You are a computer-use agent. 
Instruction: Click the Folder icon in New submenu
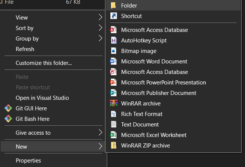[113, 5]
